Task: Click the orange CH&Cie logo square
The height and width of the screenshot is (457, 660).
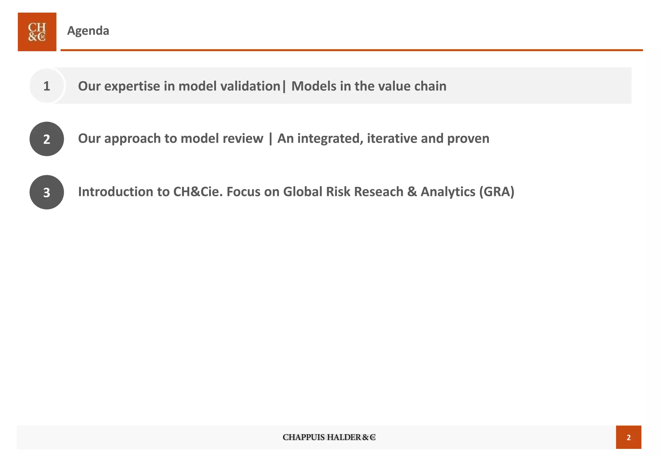Action: (x=37, y=32)
